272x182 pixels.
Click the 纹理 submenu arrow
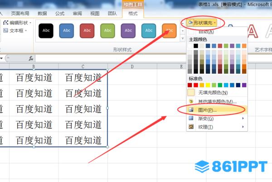pos(243,127)
